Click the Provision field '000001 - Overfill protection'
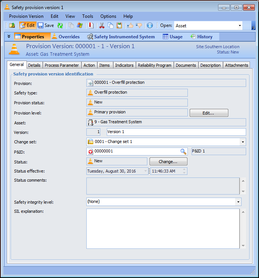 (166, 83)
